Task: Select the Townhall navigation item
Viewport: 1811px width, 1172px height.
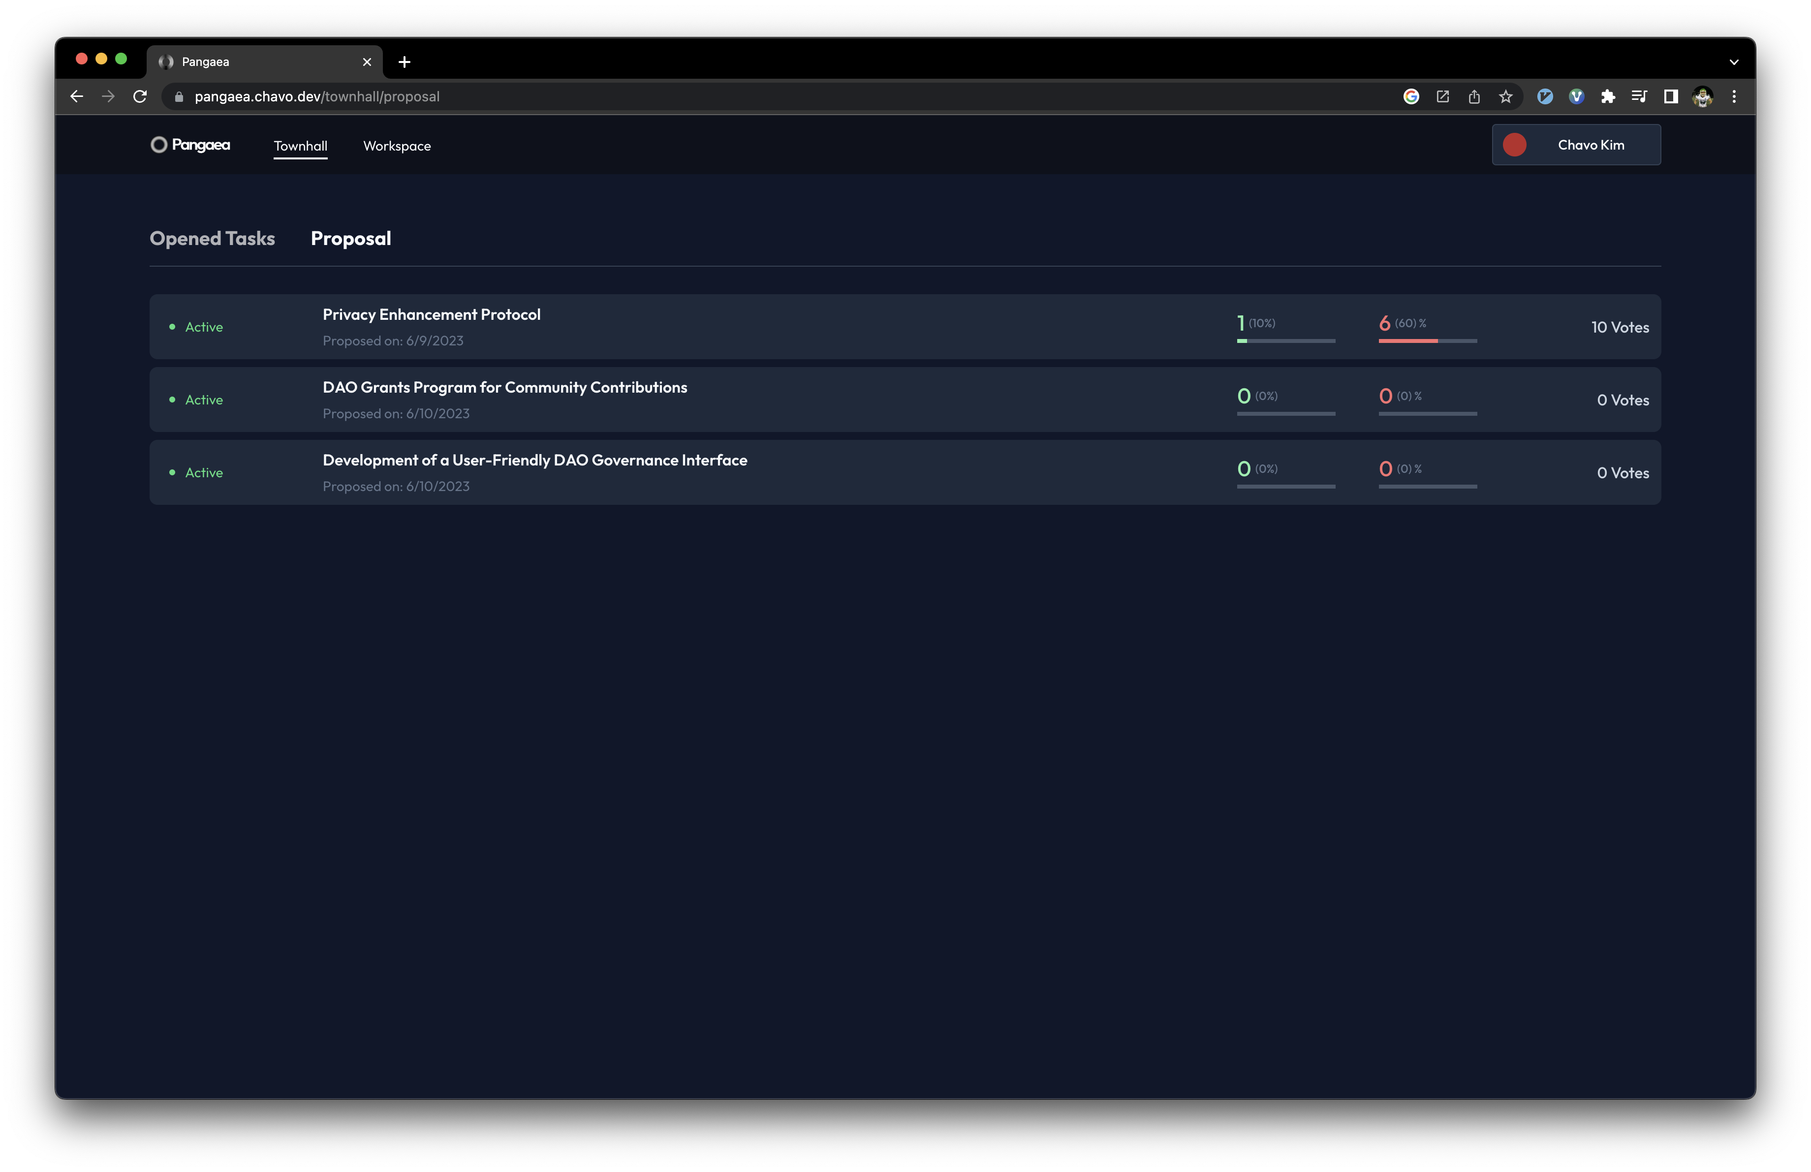Action: [x=301, y=145]
